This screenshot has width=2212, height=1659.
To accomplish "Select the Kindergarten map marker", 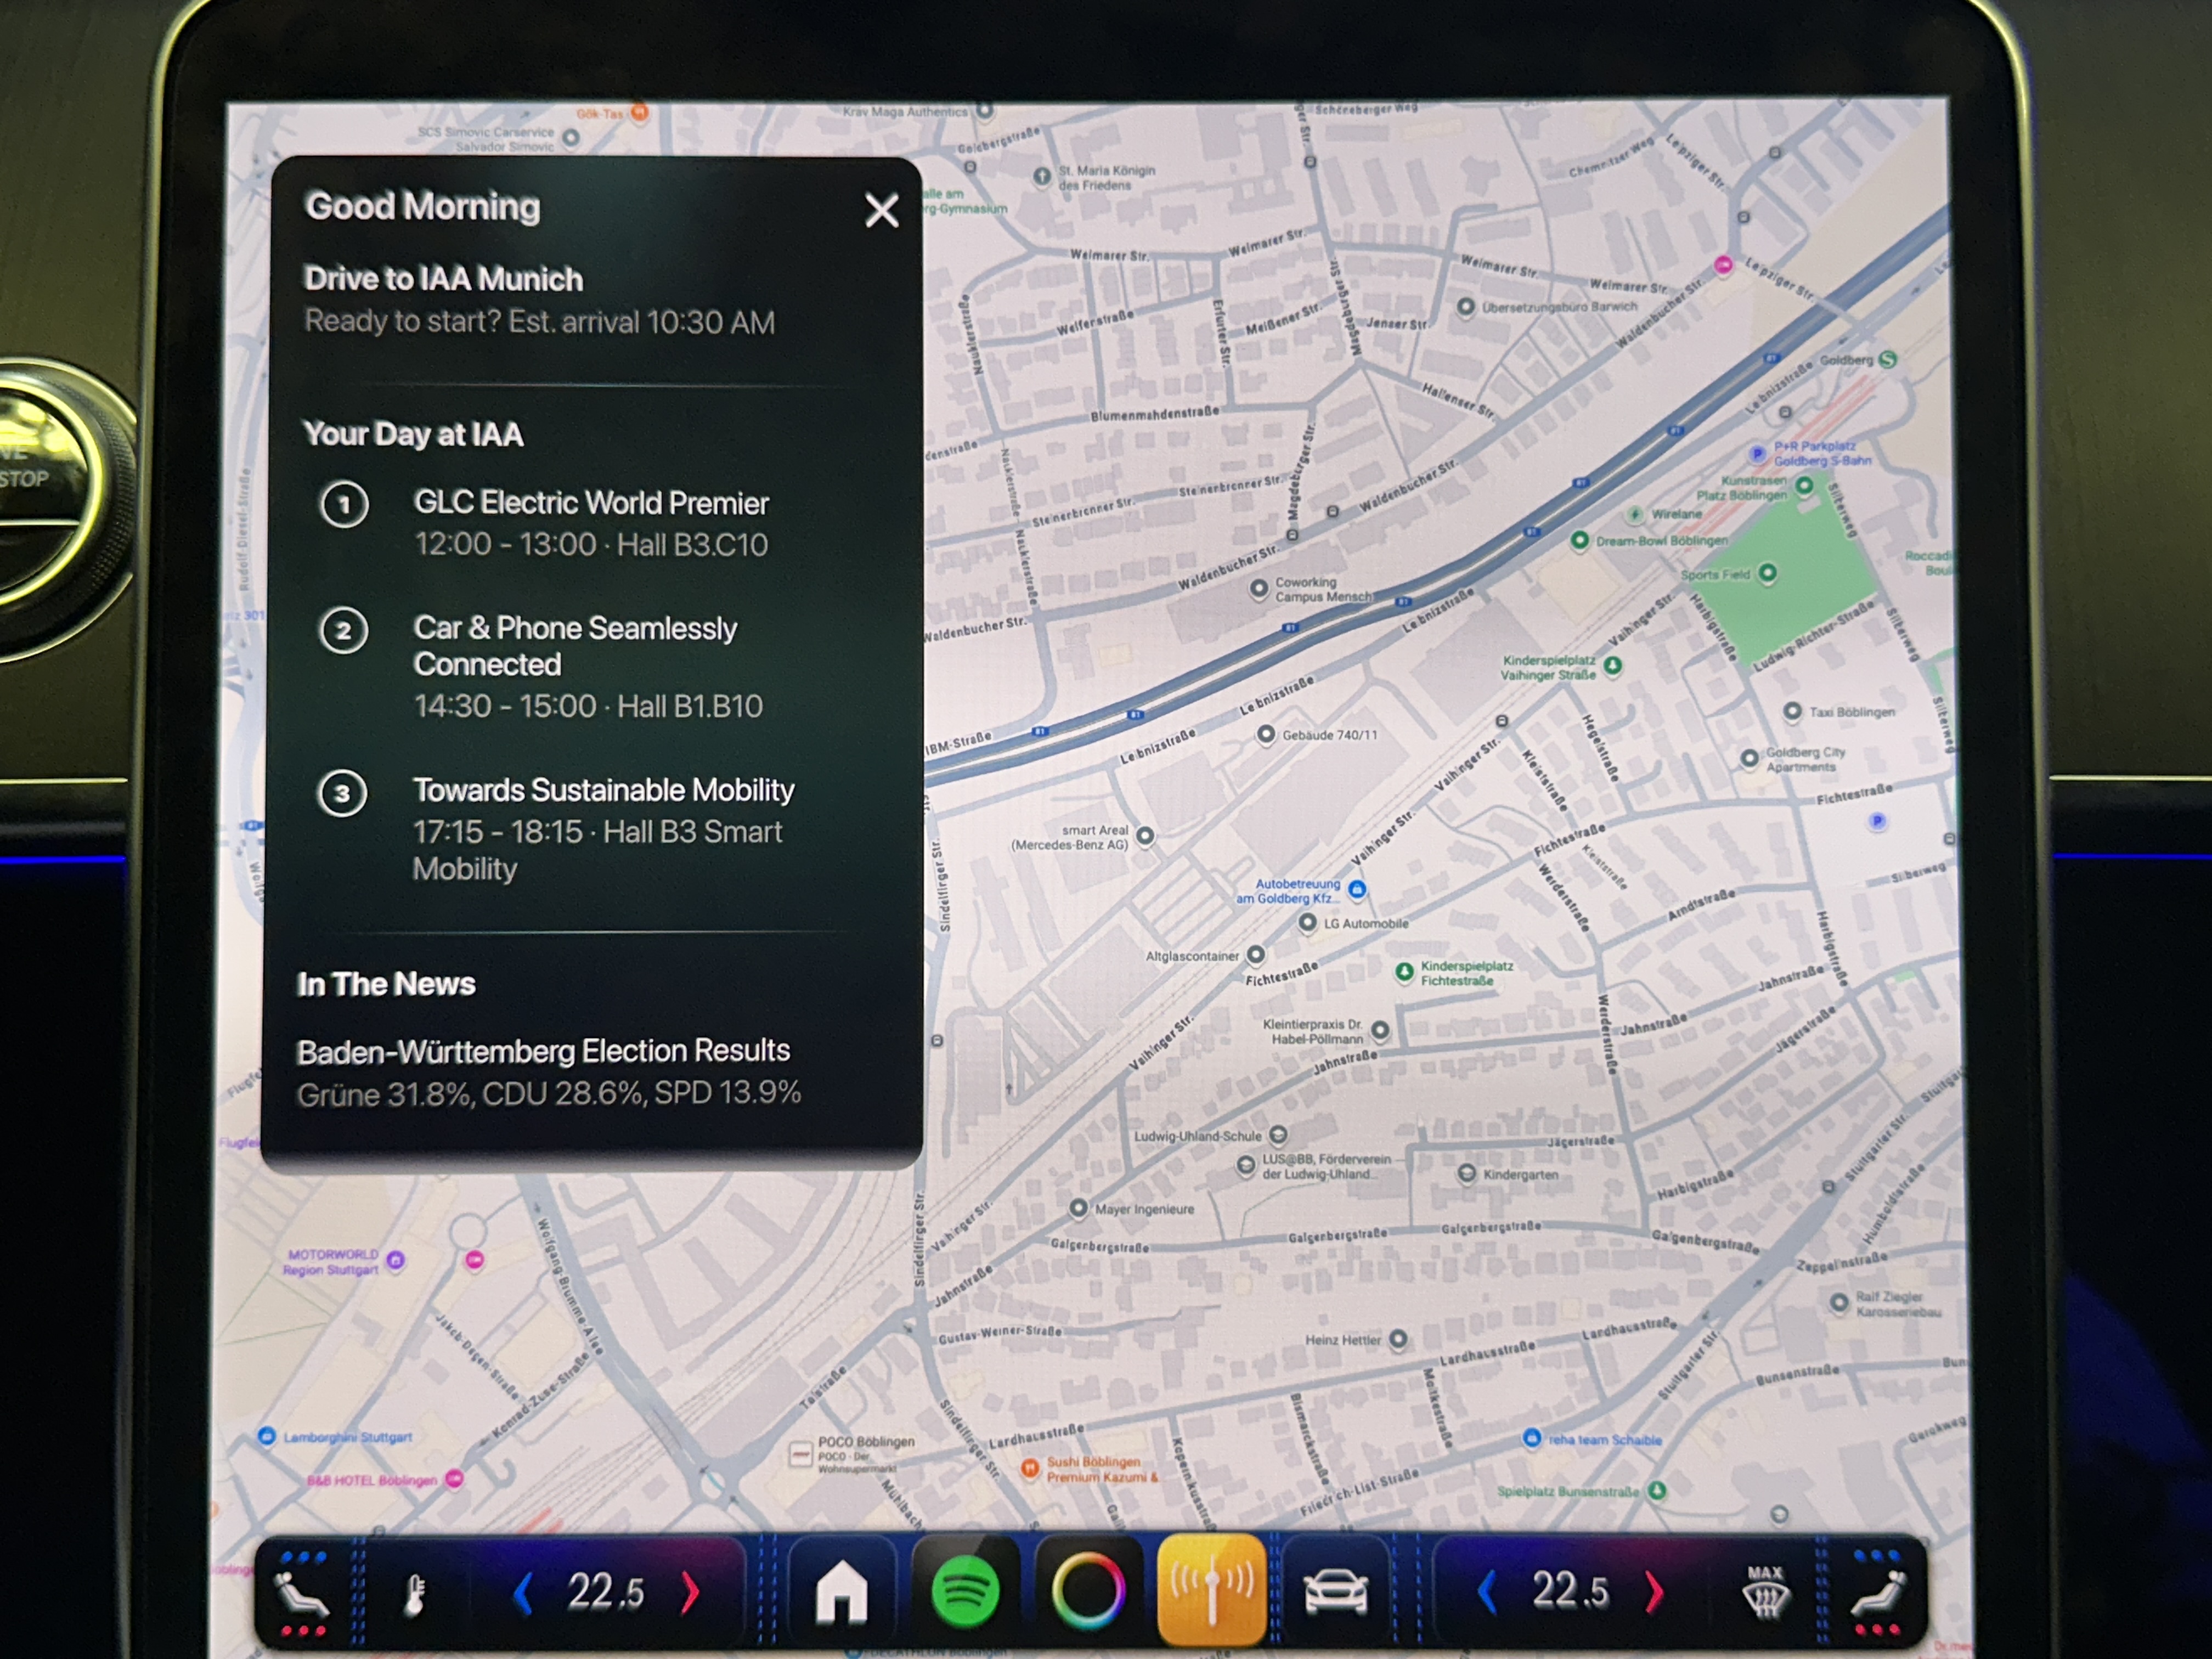I will click(1467, 1173).
